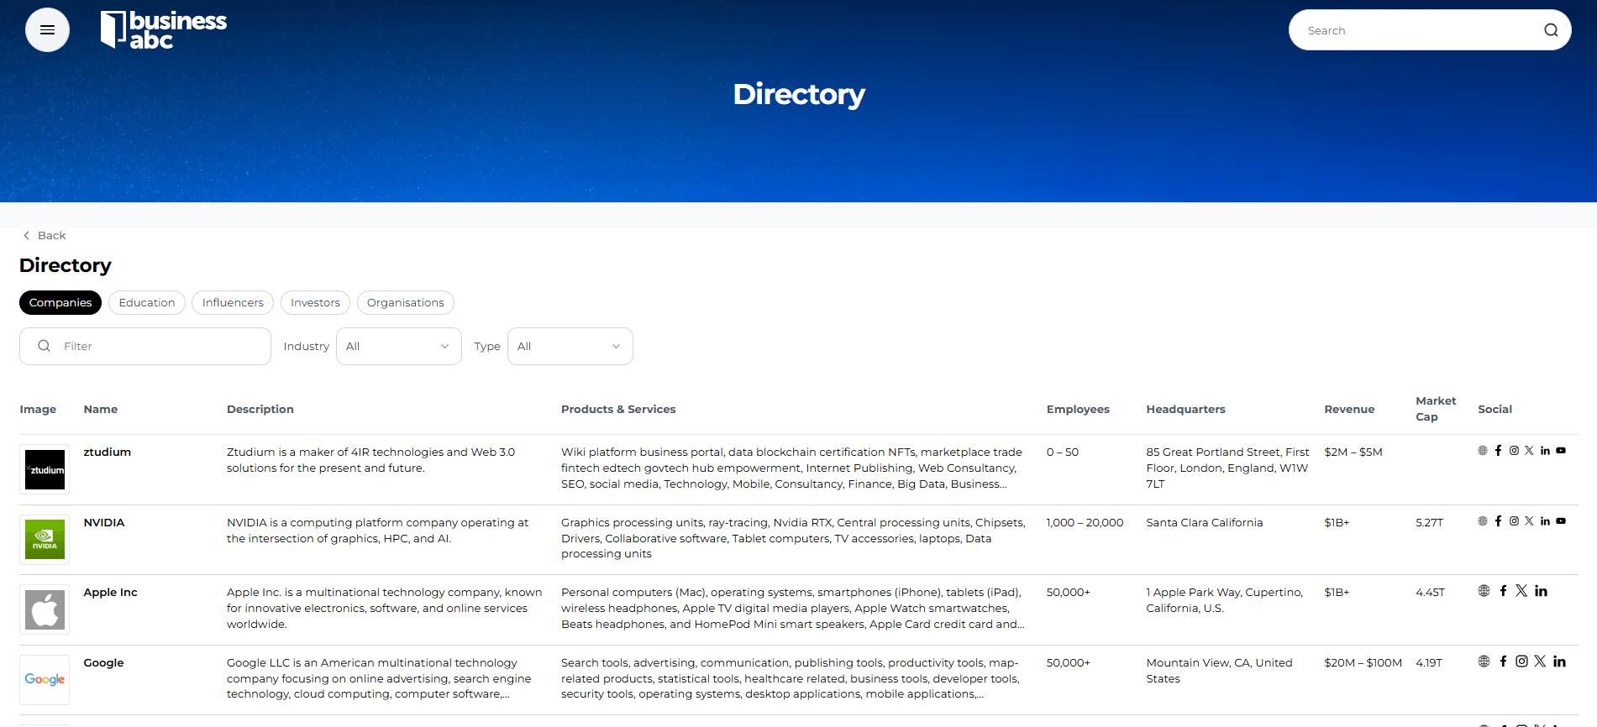Open ztudium's LinkedIn icon
Viewport: 1597px width, 727px height.
coord(1545,451)
